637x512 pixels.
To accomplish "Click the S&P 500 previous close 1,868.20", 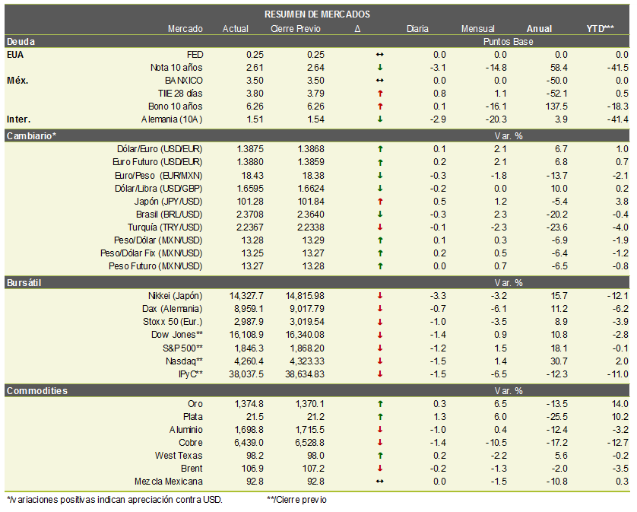I will 307,348.
